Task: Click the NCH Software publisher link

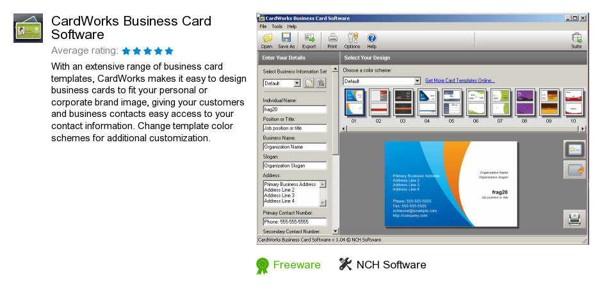Action: pyautogui.click(x=391, y=265)
